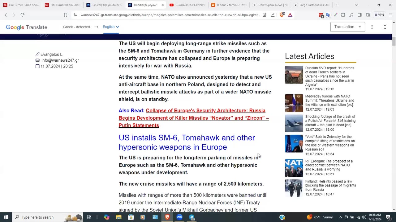Click the Google Translate logo
Viewport: 396px width, 222px height.
27,27
